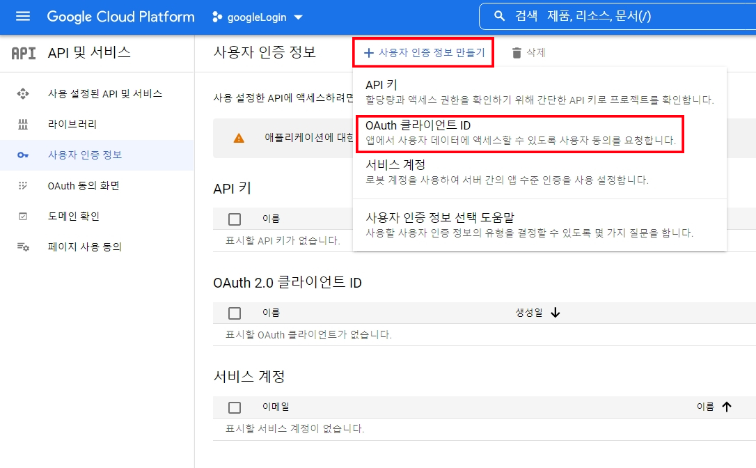Screen dimensions: 756x468
Task: Click the googleLogin project icon
Action: 217,17
